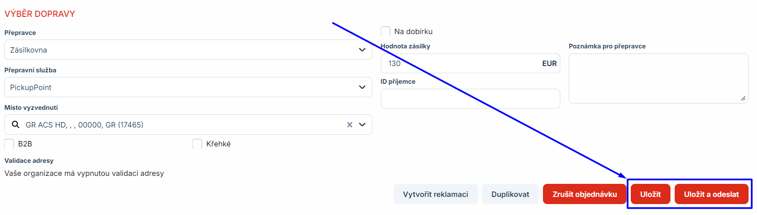Click the GR ACS HD pickup point text
This screenshot has width=757, height=215.
(84, 125)
